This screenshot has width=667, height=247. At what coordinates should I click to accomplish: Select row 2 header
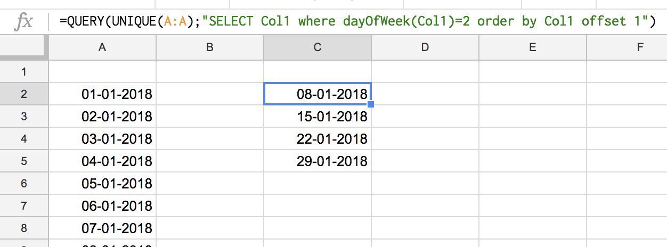pyautogui.click(x=24, y=94)
